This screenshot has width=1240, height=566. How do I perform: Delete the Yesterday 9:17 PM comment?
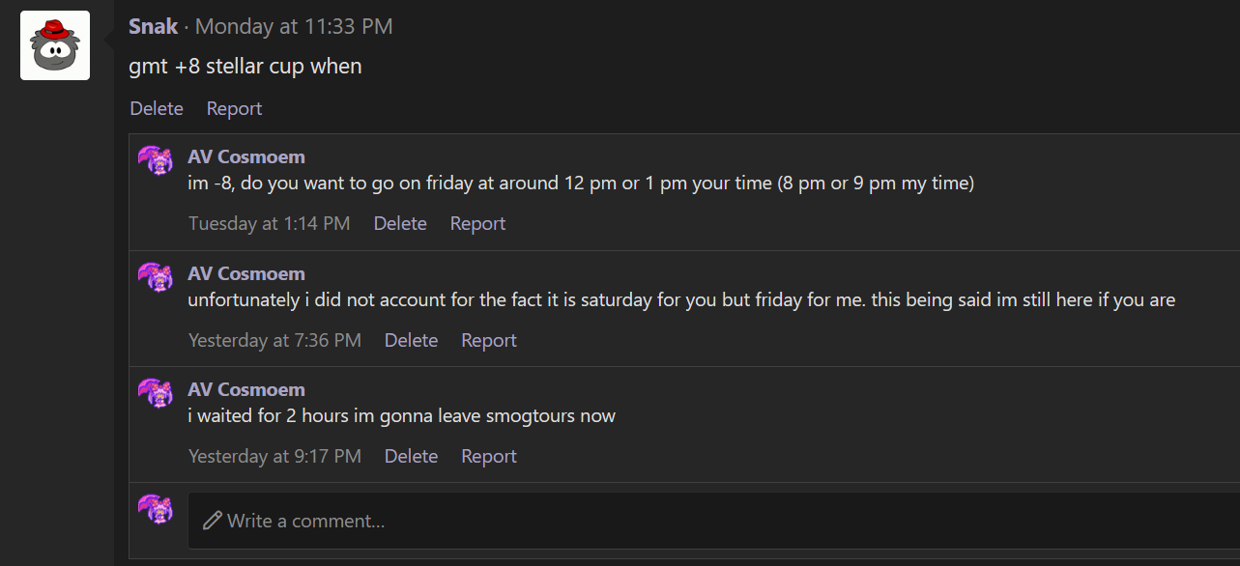pyautogui.click(x=411, y=456)
